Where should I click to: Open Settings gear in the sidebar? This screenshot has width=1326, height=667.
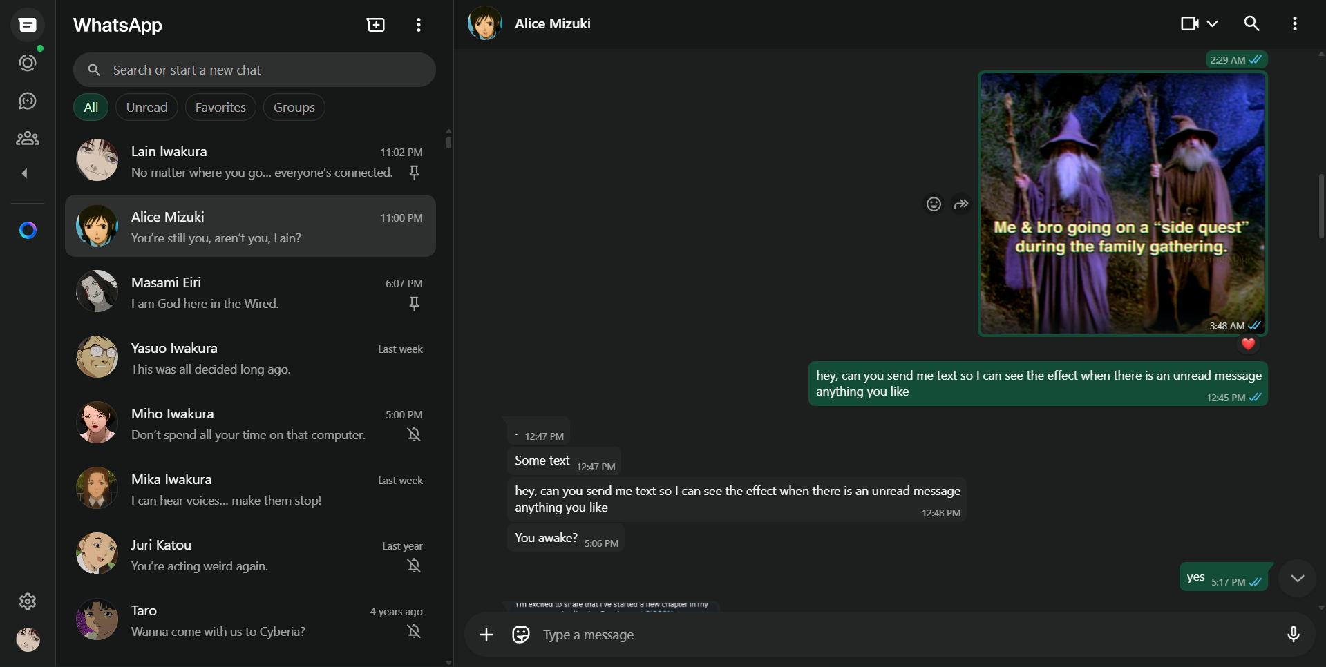point(28,601)
